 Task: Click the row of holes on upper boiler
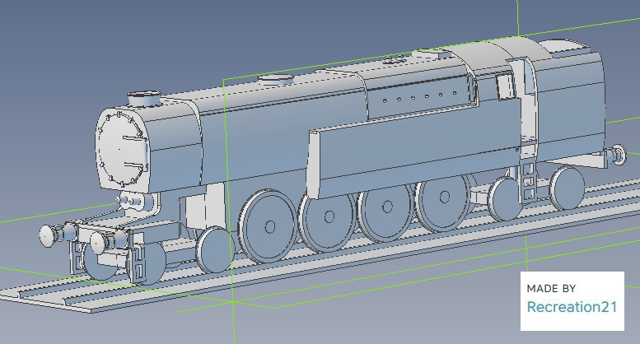pyautogui.click(x=420, y=97)
